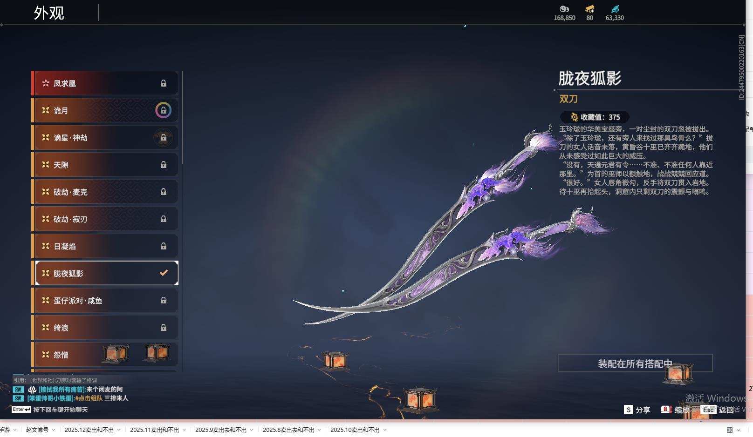
Task: Click the 分享 share icon
Action: click(629, 410)
